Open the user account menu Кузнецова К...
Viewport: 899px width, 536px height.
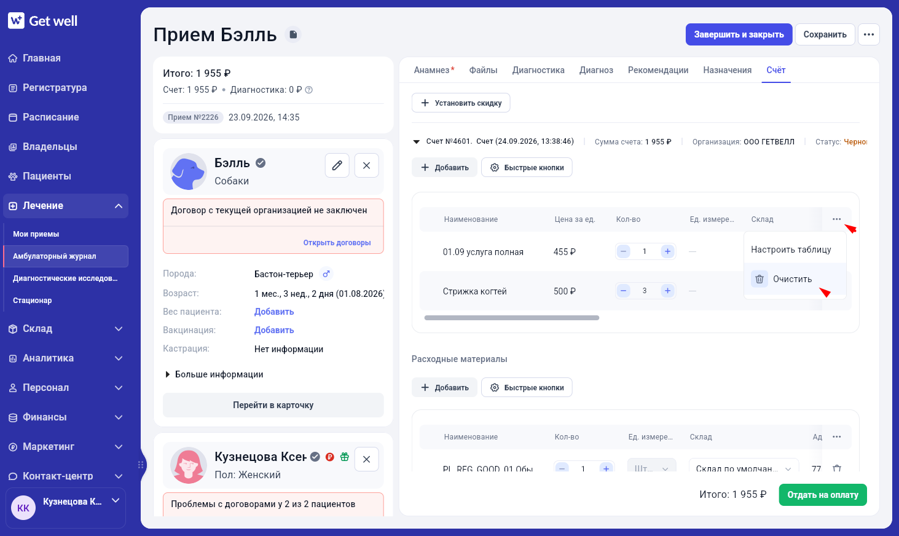66,508
